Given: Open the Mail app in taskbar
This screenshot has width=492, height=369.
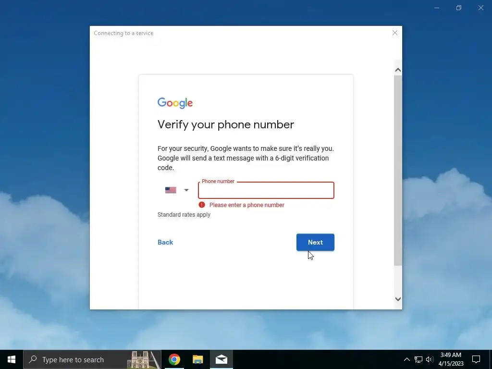Looking at the screenshot, I should click(x=221, y=359).
